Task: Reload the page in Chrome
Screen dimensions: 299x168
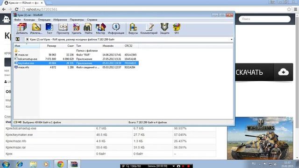Action: [x=16, y=9]
